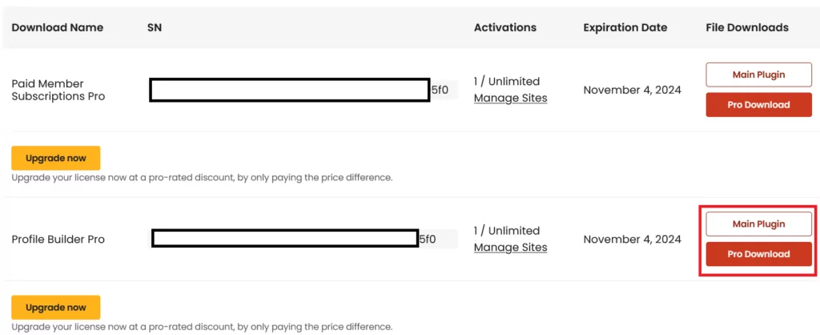Screen dimensions: 820x335
Task: Open Manage Sites for Paid Member Subscriptions Pro
Action: coord(510,98)
